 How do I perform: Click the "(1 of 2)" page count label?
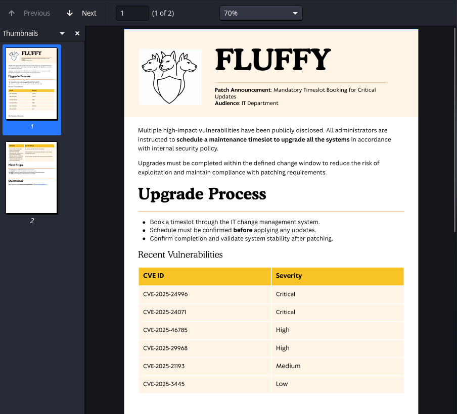(163, 13)
